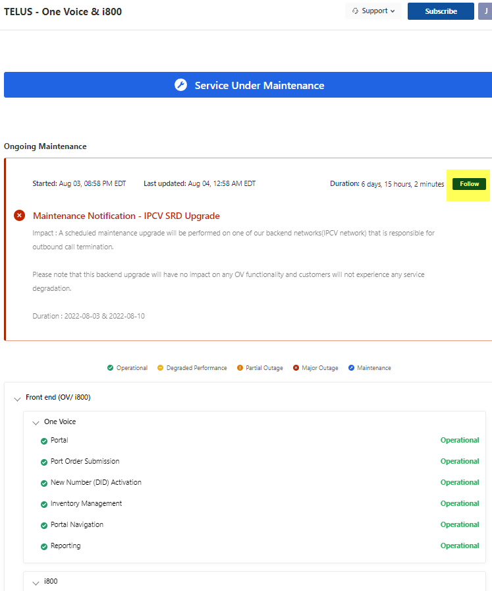Click the Major Outage legend label
Screen dimensions: 492x591
coord(320,368)
